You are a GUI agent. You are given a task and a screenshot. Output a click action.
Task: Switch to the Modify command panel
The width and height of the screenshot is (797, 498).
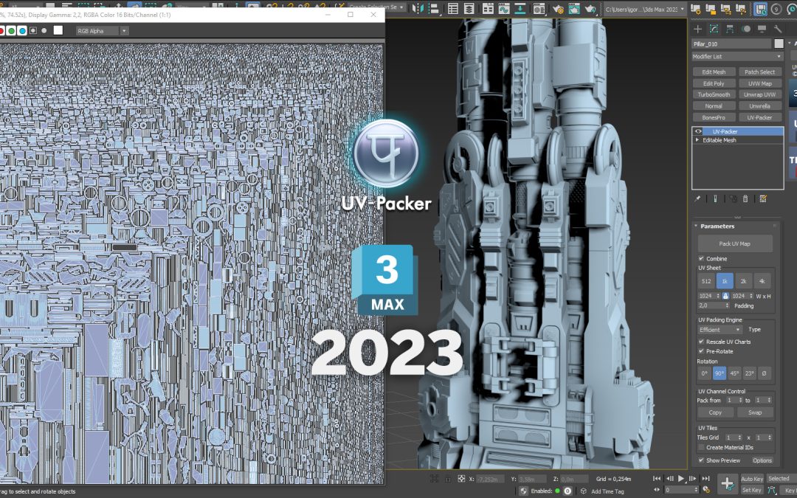coord(714,29)
